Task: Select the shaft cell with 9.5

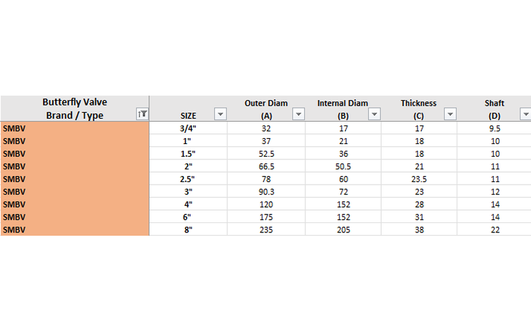Action: tap(494, 128)
